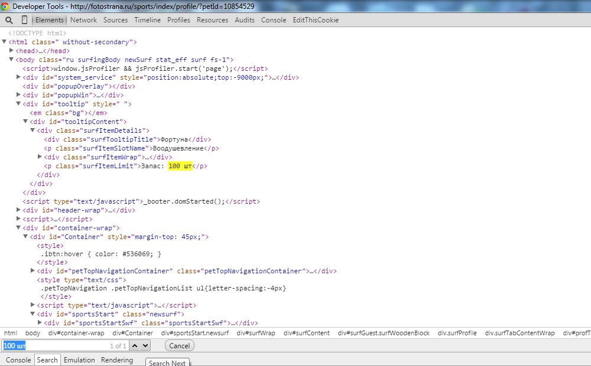
Task: Select the surfTooltipTitle Фортуна line
Action: click(128, 139)
